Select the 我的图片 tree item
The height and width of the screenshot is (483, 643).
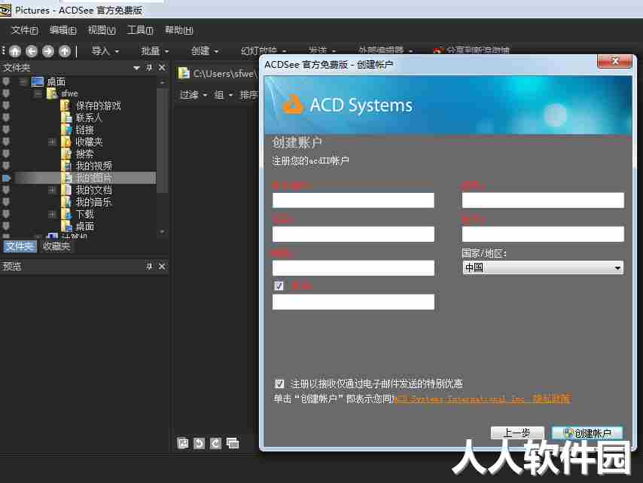pyautogui.click(x=94, y=178)
